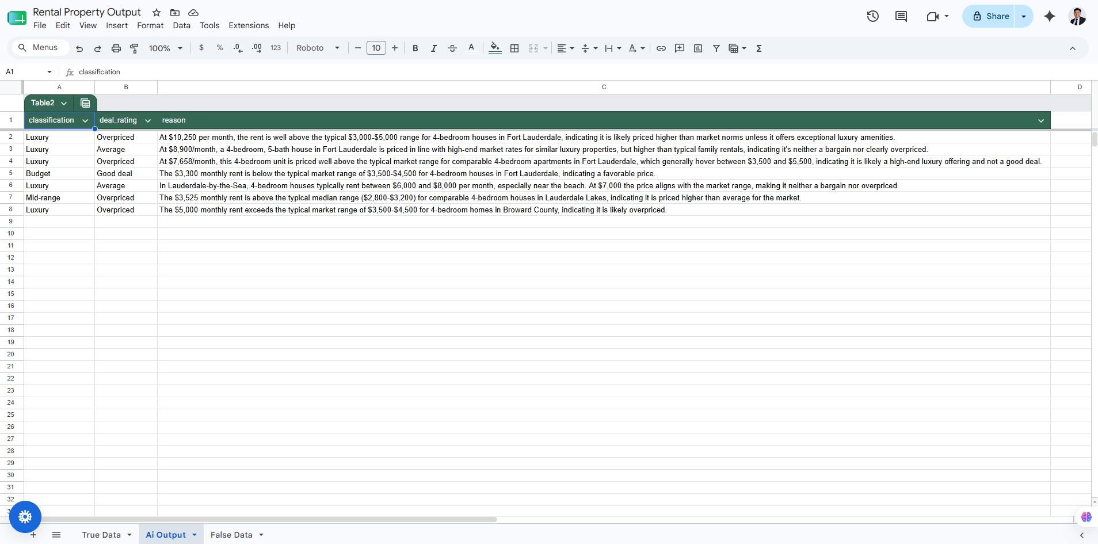Open deal_rating column dropdown arrow
This screenshot has width=1098, height=544.
148,120
